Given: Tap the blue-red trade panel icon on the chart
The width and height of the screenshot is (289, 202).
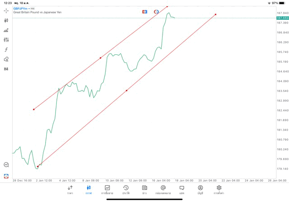Looking at the screenshot, I should click(x=144, y=11).
